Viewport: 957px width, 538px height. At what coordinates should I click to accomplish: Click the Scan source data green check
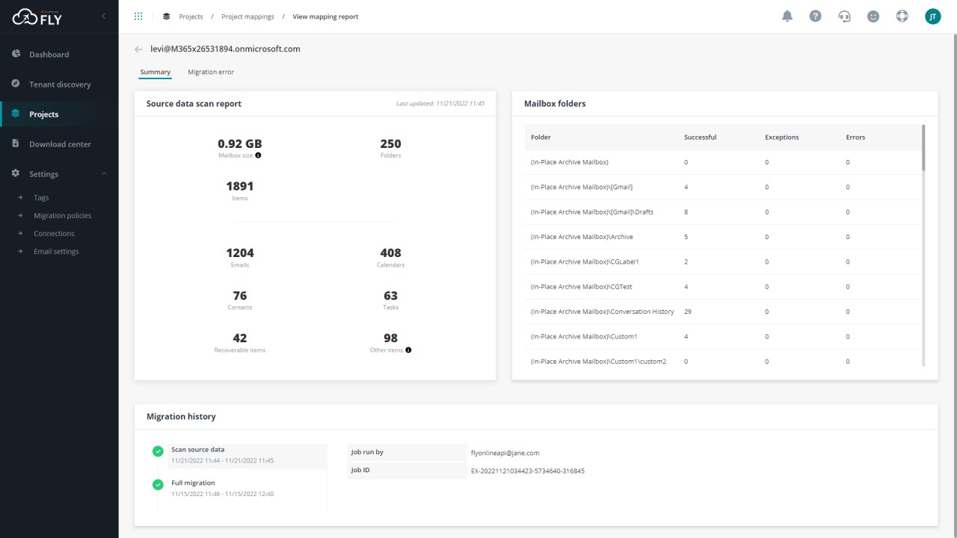click(x=158, y=451)
